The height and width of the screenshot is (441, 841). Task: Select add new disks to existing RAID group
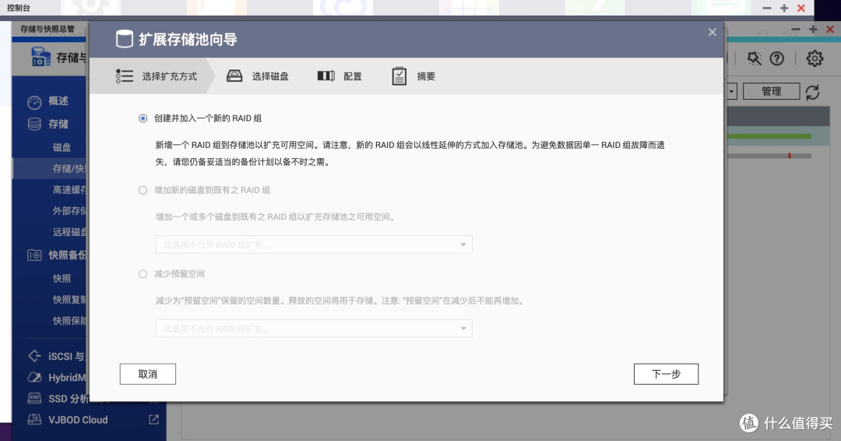(143, 190)
